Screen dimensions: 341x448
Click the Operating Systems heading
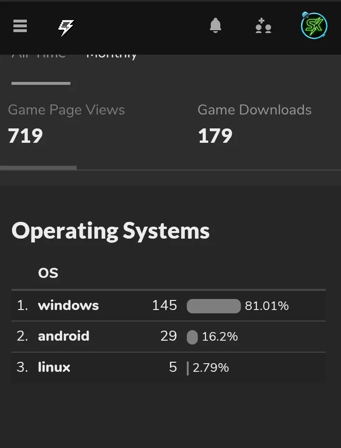coord(111,230)
